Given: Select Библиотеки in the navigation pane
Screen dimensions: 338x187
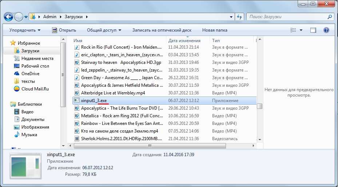Looking at the screenshot, I should click(x=30, y=104).
